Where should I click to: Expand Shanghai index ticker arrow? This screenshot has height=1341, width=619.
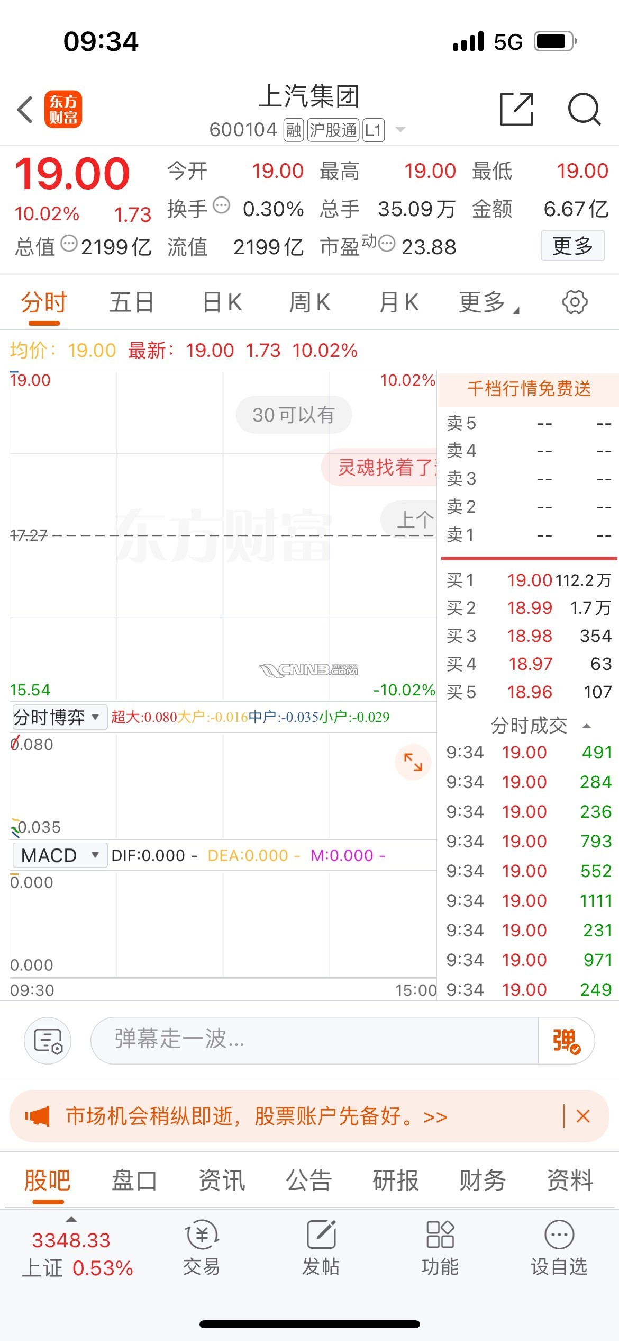point(71,1219)
